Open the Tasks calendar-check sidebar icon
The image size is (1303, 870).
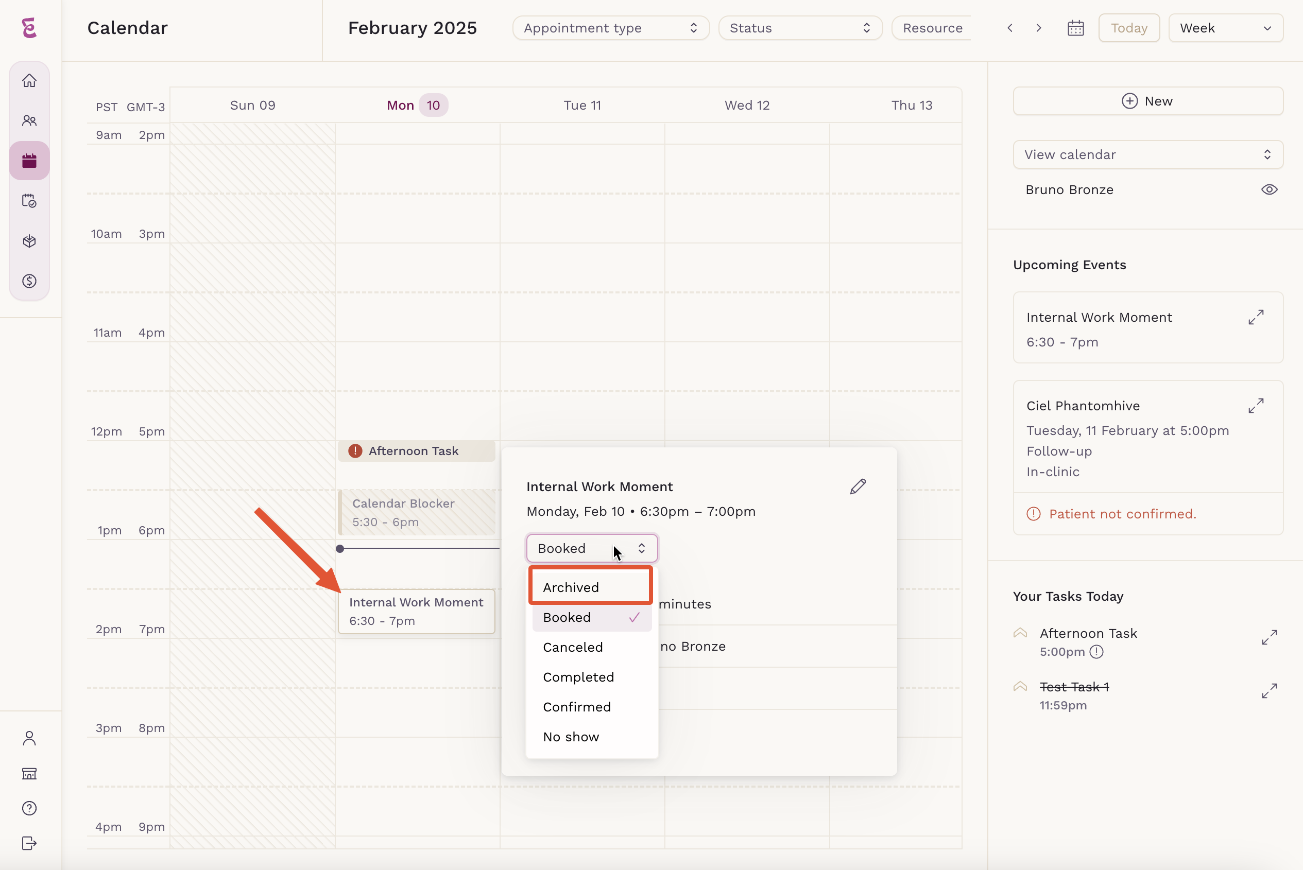(29, 201)
